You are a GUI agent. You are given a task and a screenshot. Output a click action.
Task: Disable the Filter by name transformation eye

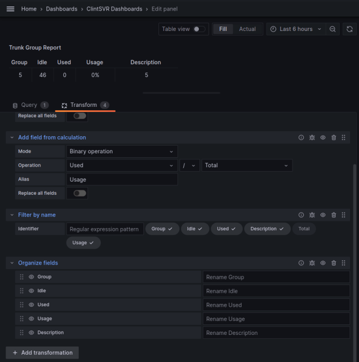323,215
